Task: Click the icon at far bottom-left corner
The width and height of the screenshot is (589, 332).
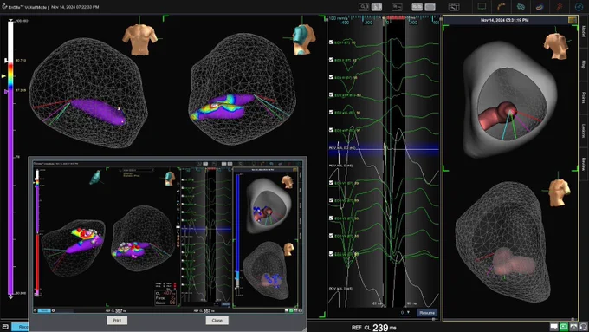Action: [5, 327]
